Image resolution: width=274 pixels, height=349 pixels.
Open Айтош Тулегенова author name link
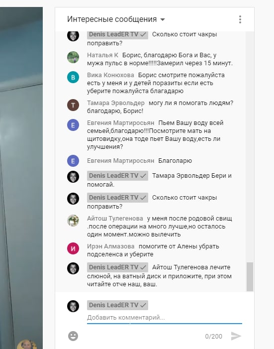115,219
